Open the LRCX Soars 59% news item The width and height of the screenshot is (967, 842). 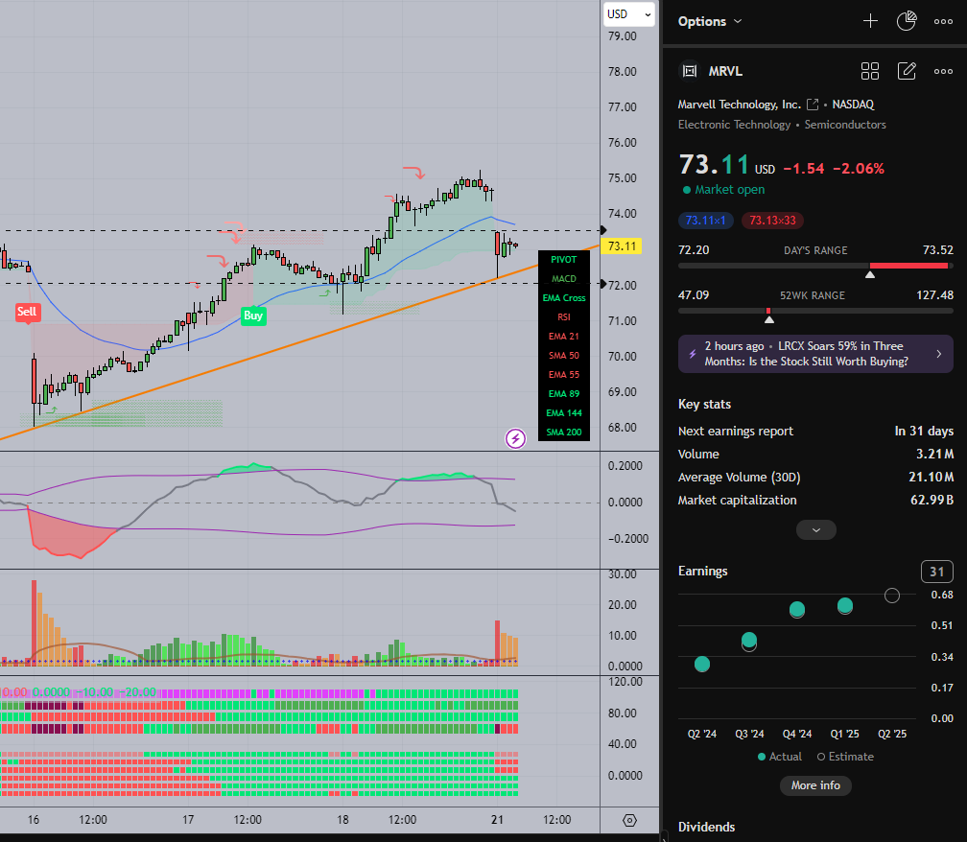point(815,354)
